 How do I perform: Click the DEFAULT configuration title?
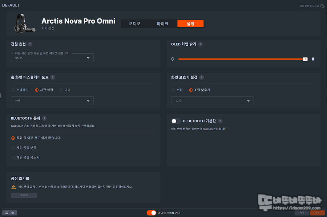click(x=11, y=5)
